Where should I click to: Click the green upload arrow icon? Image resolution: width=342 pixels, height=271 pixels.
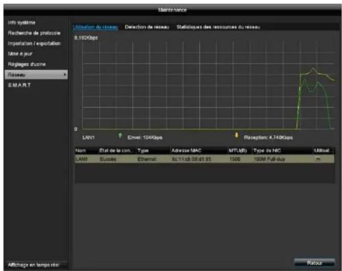(x=120, y=136)
